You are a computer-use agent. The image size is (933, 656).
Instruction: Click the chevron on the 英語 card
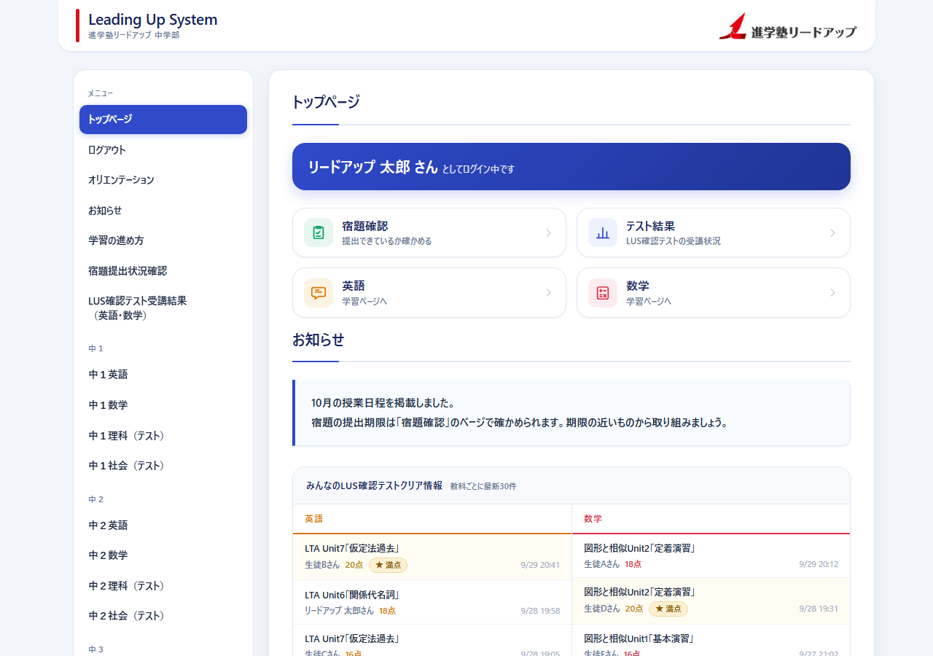pyautogui.click(x=548, y=292)
